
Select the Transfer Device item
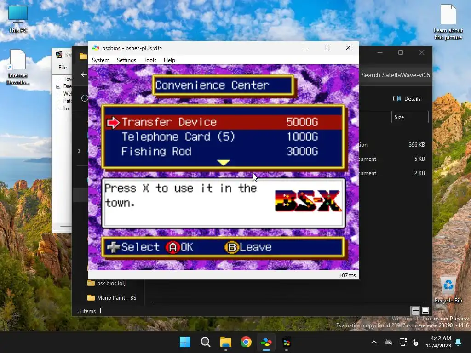click(x=224, y=122)
